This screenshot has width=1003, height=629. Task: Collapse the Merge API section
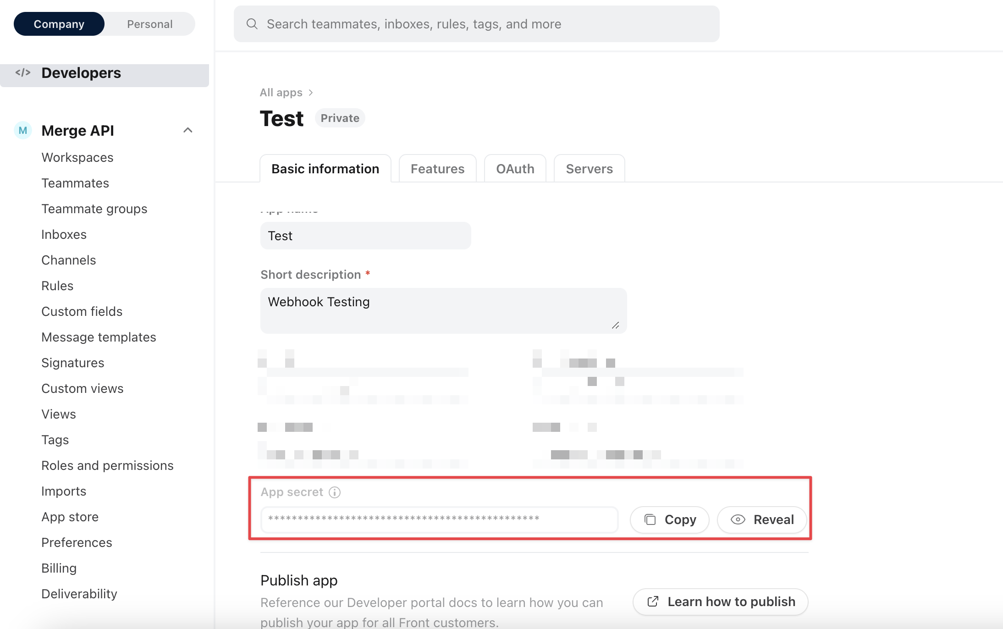click(187, 131)
